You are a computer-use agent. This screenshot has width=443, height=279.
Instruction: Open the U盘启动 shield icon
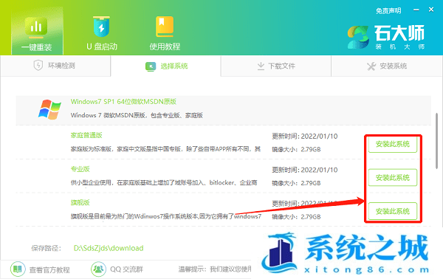(x=101, y=27)
